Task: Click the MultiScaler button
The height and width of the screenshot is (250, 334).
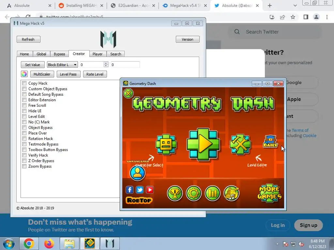Action: point(42,74)
